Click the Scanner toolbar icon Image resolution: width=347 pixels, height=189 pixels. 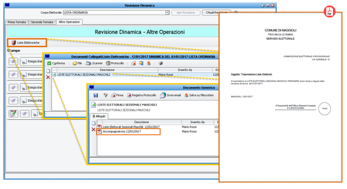pos(94,63)
